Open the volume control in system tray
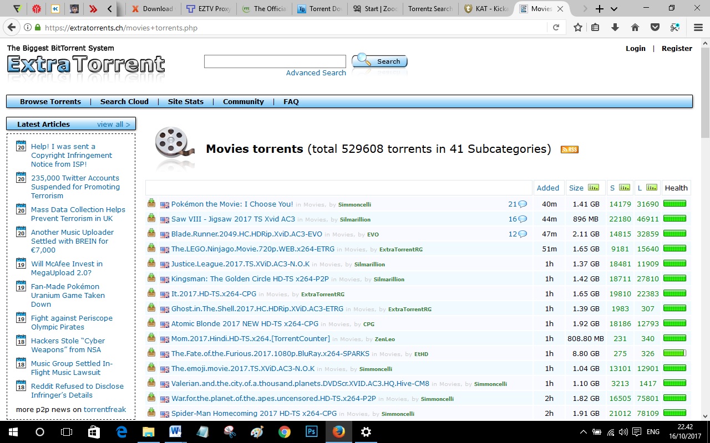The image size is (710, 443). coord(623,432)
